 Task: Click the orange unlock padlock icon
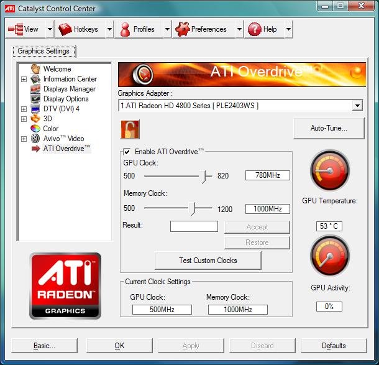coord(130,129)
